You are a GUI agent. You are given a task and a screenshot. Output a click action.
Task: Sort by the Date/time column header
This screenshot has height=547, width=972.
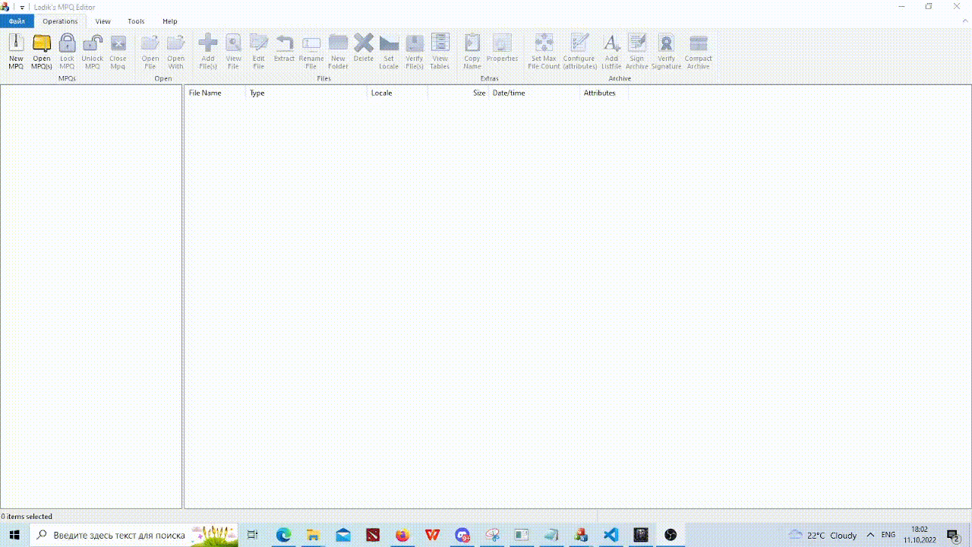tap(534, 93)
